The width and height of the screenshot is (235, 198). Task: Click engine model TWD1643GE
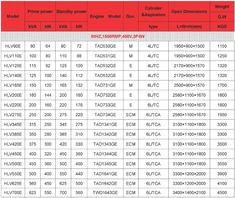105,192
